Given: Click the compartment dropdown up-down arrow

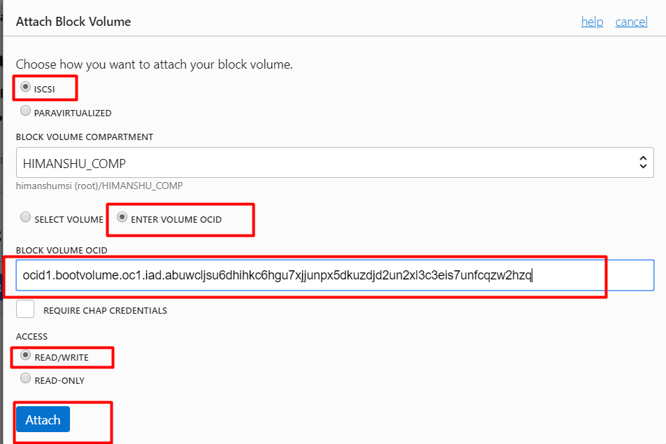Looking at the screenshot, I should [x=643, y=162].
